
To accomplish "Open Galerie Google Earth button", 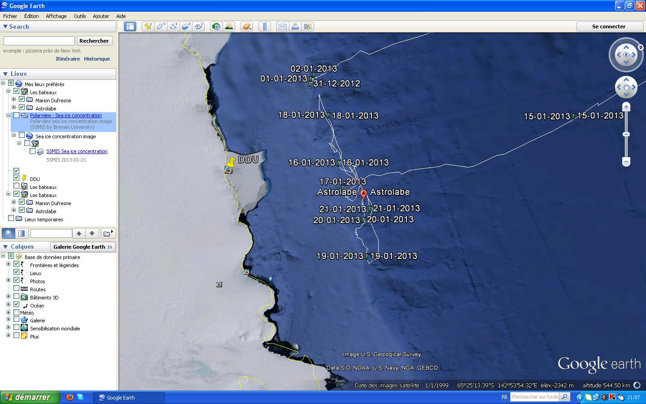I will [x=83, y=247].
